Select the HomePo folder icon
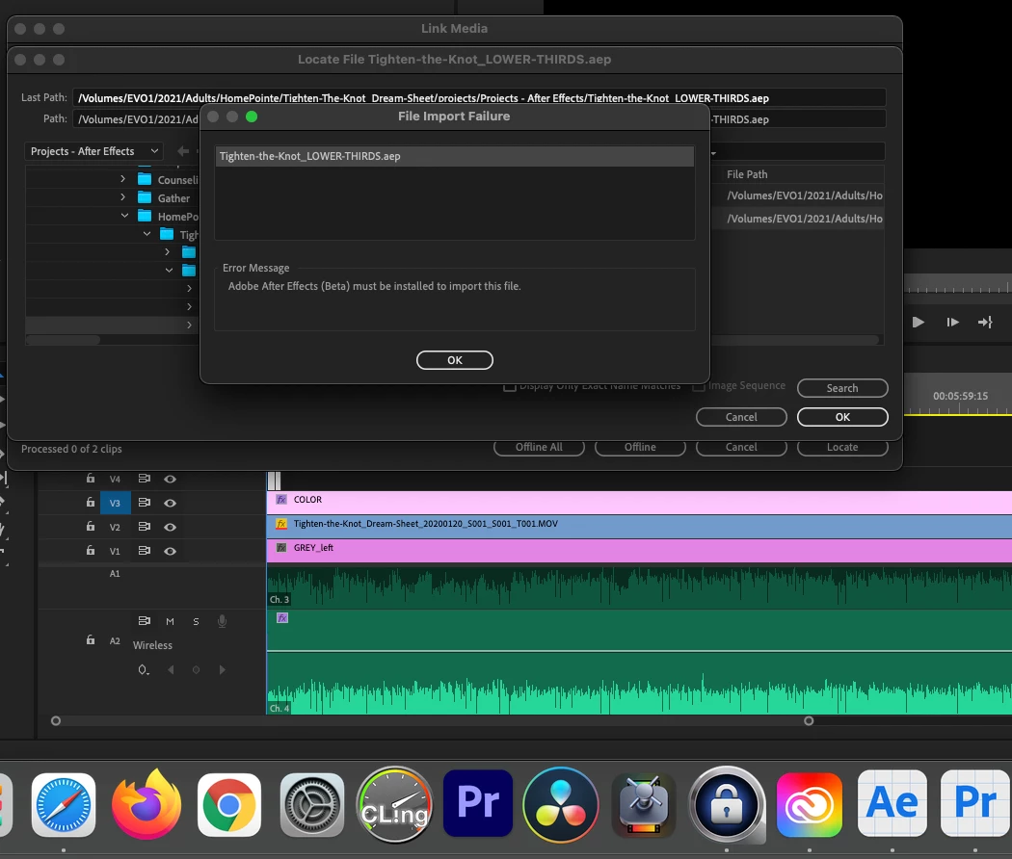Screen dimensions: 1012x859 [x=146, y=216]
